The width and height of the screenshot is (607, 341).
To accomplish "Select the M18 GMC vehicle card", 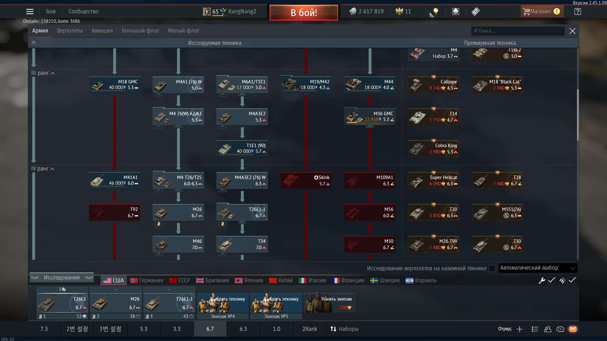I will [114, 85].
